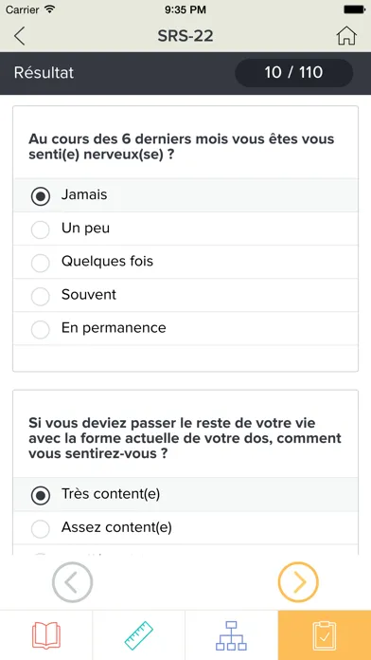Viewport: 371px width, 660px height.
Task: Tap the question about votre dos
Action: coord(185,438)
